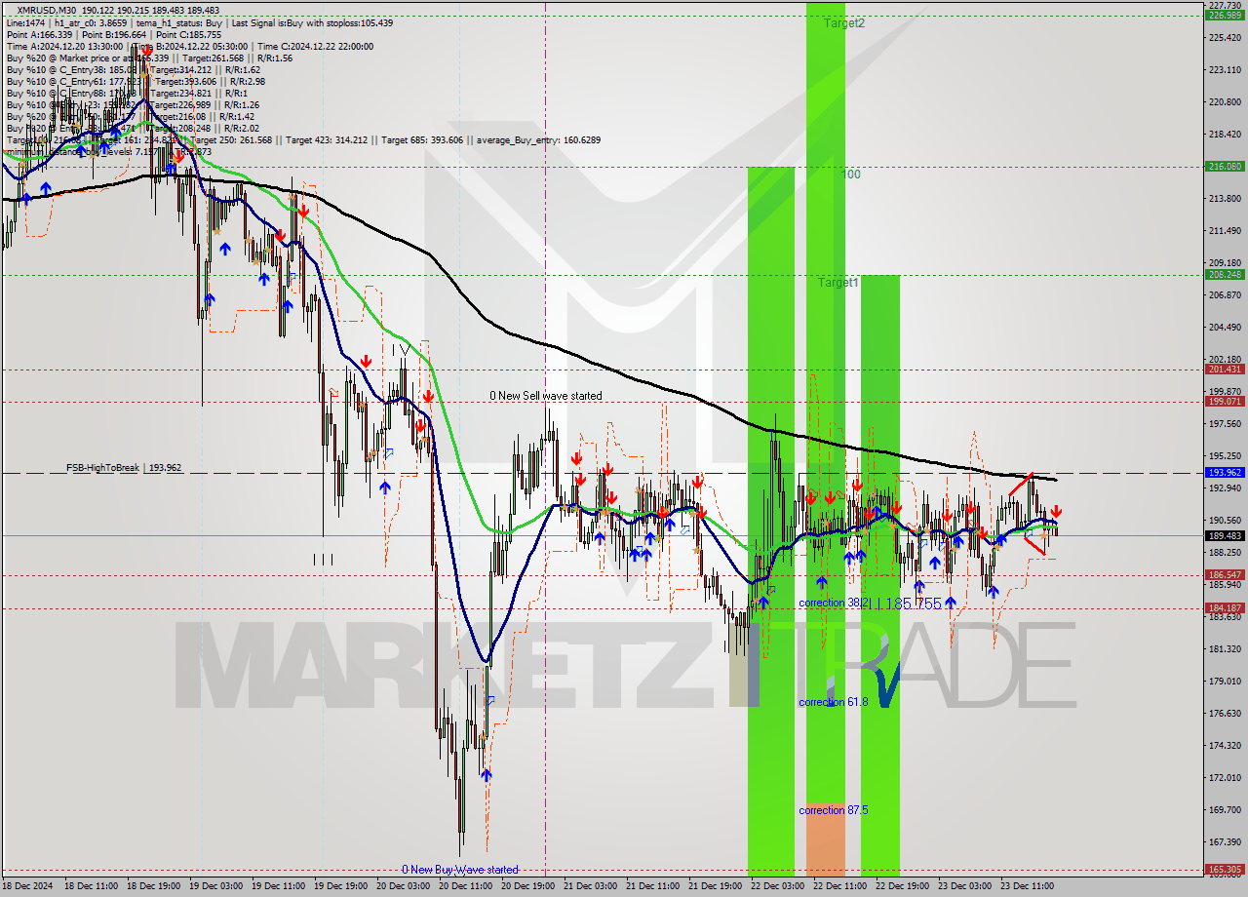This screenshot has height=897, width=1248.
Task: Click the '21 Dec 11:00' time axis label
Action: [x=653, y=886]
